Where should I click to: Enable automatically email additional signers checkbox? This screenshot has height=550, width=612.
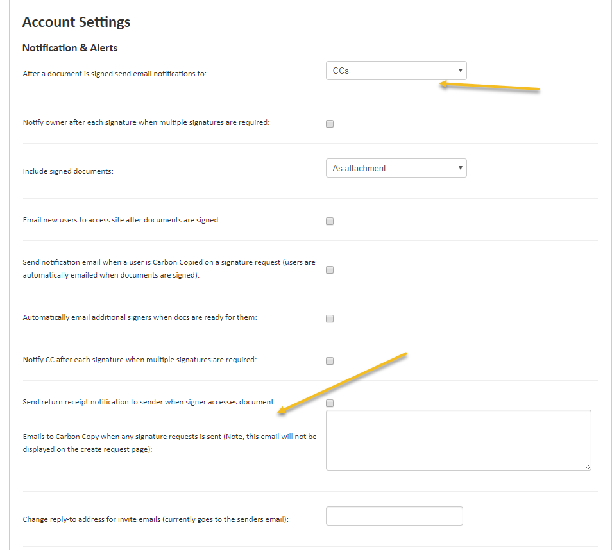coord(330,319)
